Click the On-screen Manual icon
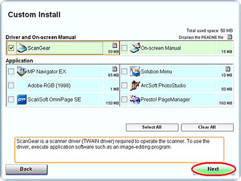The width and height of the screenshot is (241, 181). point(135,48)
